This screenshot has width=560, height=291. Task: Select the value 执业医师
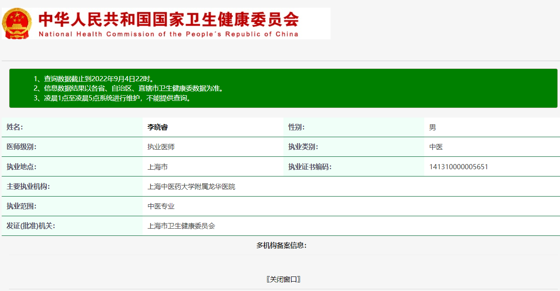pos(161,147)
